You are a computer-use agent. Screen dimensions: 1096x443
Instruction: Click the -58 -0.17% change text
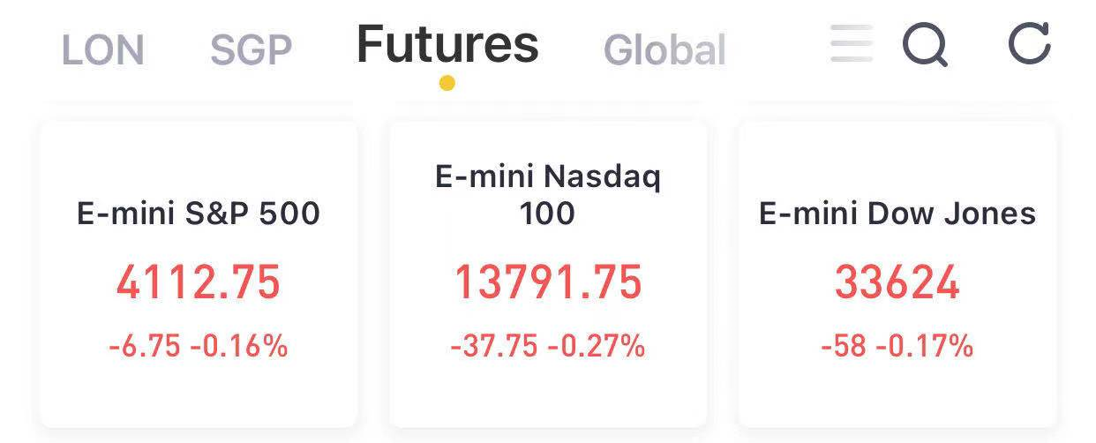897,346
